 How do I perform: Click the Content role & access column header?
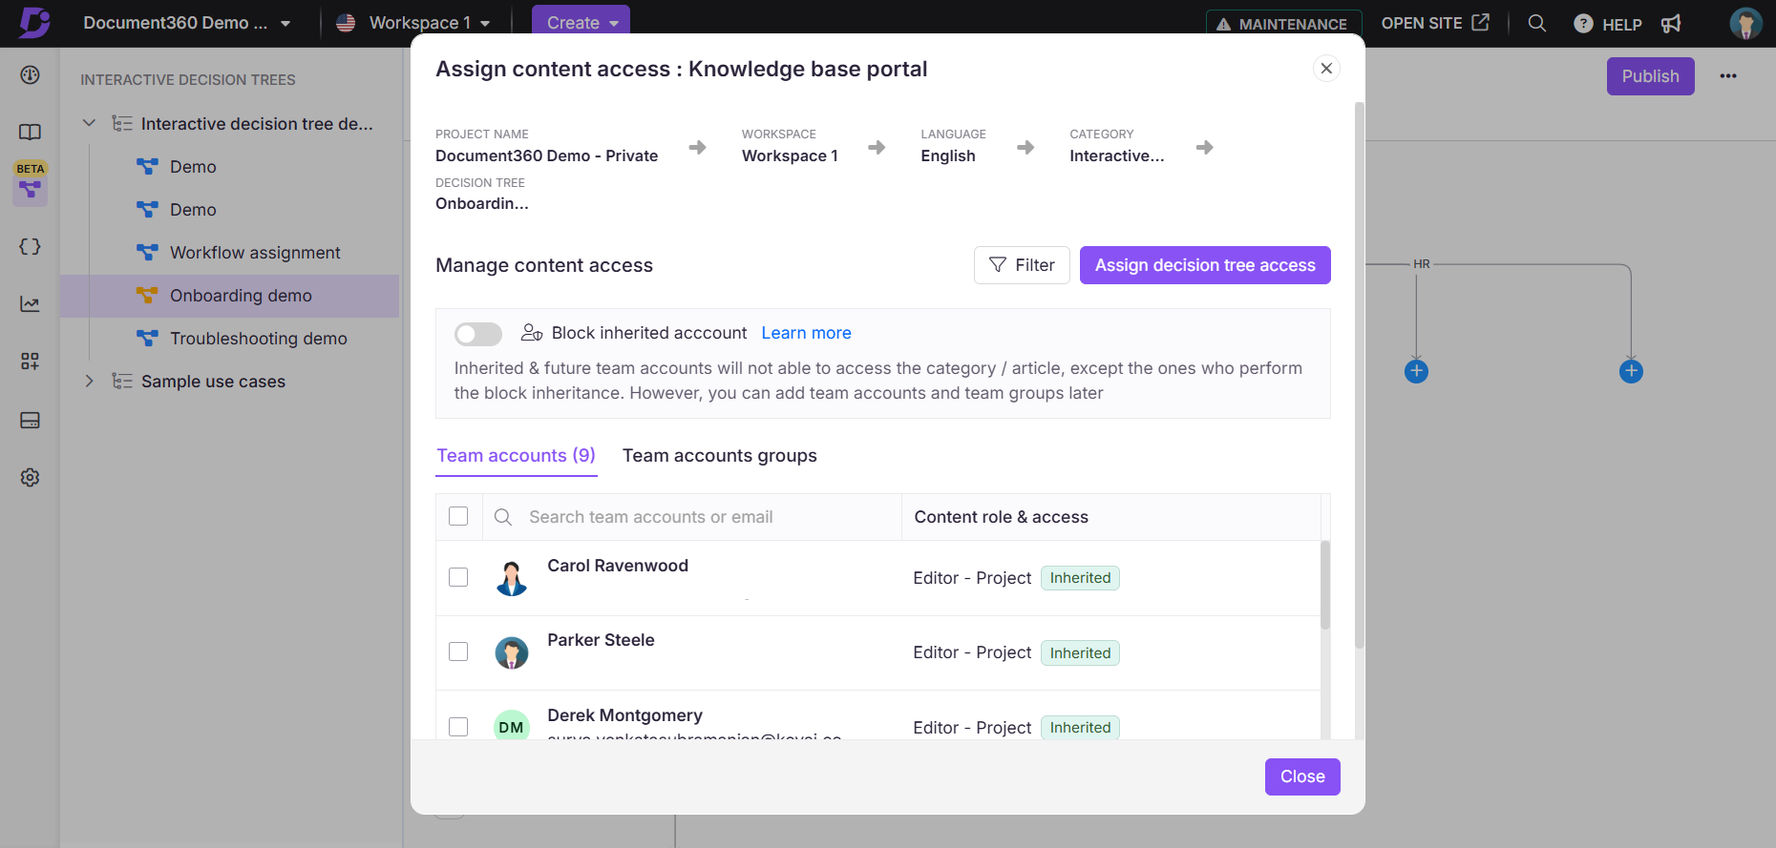pyautogui.click(x=1001, y=517)
